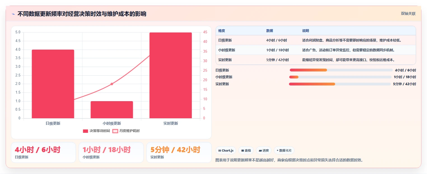The height and width of the screenshot is (174, 427).
Task: Click the 小时级更新 bar in the chart
Action: [x=112, y=110]
